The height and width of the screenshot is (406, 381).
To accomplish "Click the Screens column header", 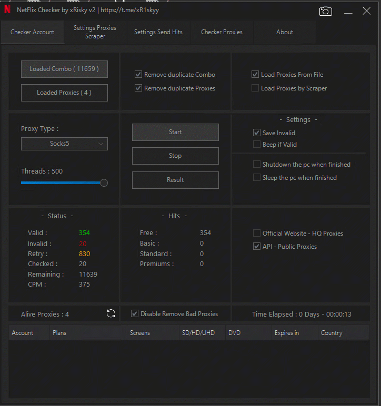I will pyautogui.click(x=153, y=333).
